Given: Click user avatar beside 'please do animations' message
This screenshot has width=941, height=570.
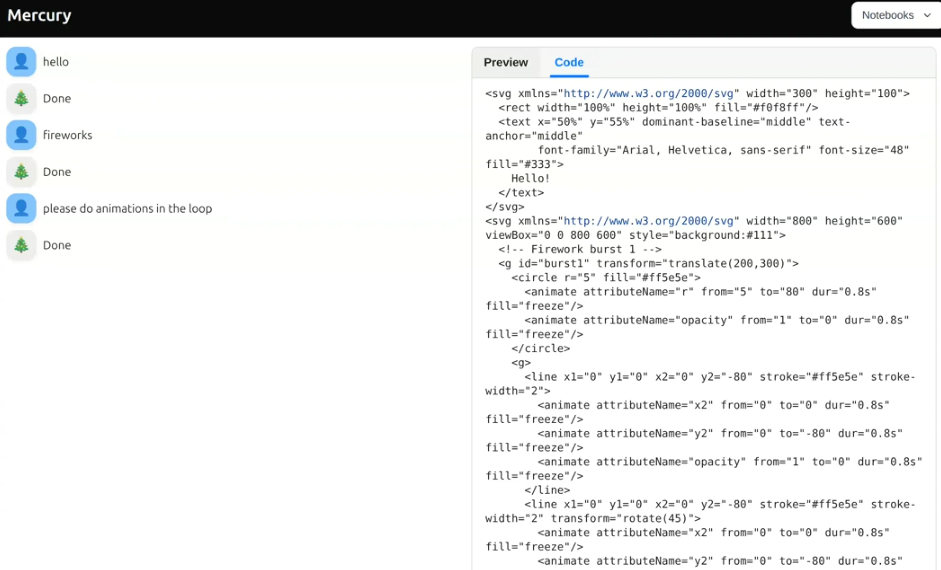Looking at the screenshot, I should 21,208.
